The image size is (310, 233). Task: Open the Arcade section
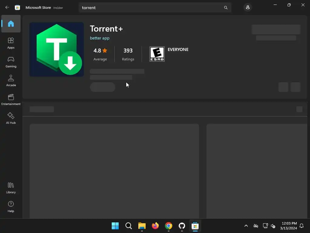click(x=11, y=81)
